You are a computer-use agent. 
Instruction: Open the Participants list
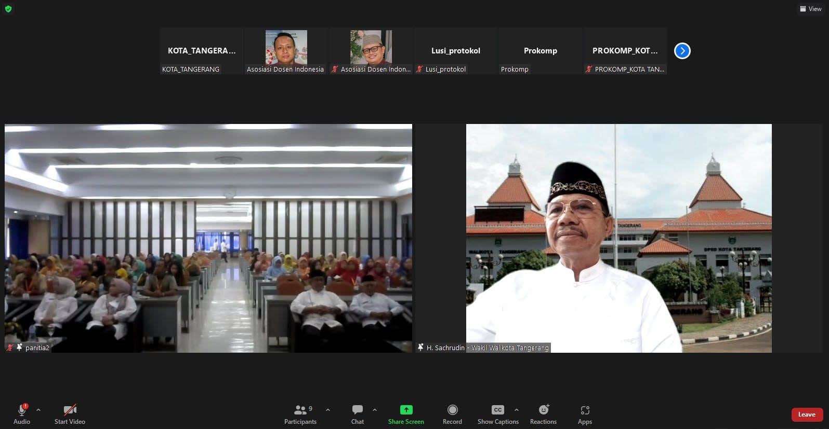[300, 414]
